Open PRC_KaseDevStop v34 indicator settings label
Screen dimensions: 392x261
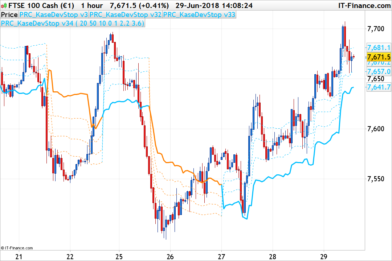pyautogui.click(x=73, y=24)
